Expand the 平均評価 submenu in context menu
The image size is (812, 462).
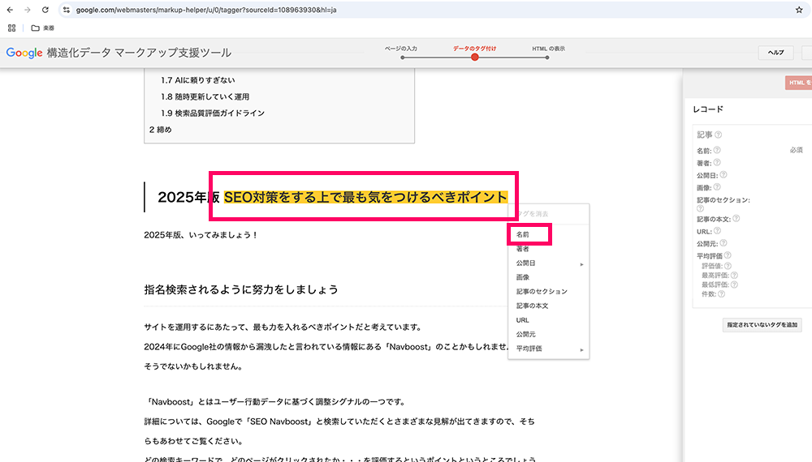[548, 349]
